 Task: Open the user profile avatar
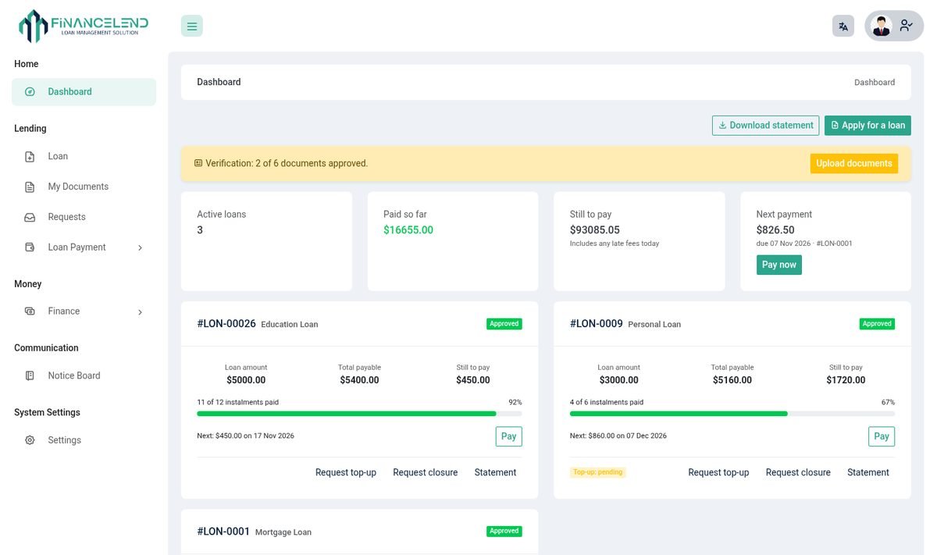coord(882,26)
